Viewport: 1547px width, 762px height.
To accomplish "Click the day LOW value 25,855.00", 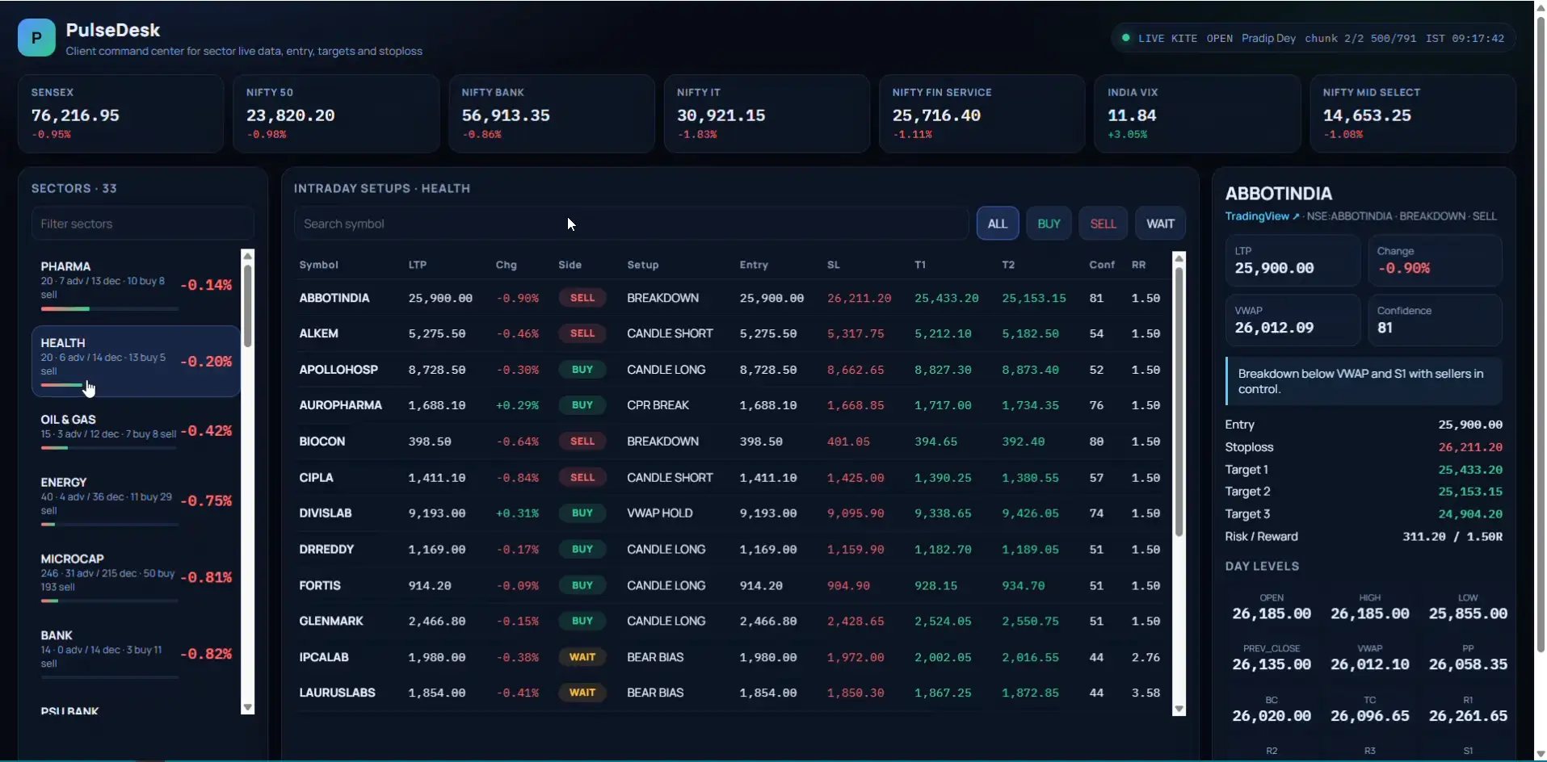I will point(1467,613).
